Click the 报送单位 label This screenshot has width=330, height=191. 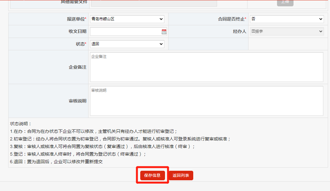pos(76,19)
